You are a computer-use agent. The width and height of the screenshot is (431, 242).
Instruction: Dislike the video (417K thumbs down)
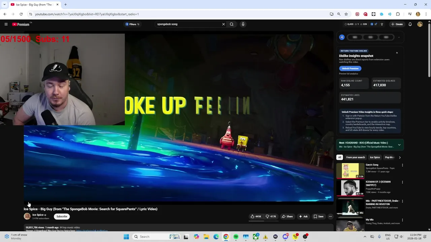(271, 216)
